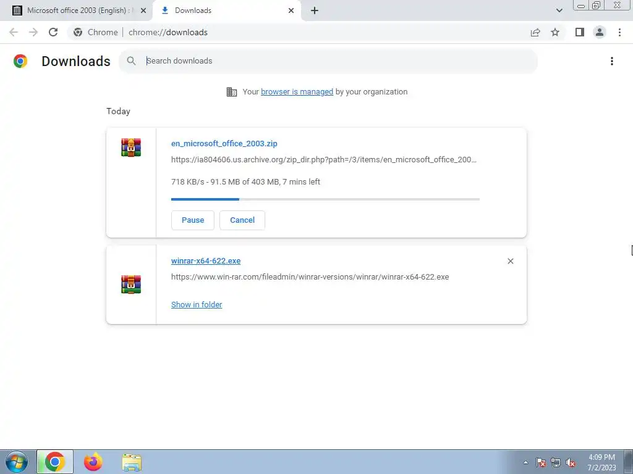
Task: Show hidden tray icons arrow
Action: (x=525, y=462)
